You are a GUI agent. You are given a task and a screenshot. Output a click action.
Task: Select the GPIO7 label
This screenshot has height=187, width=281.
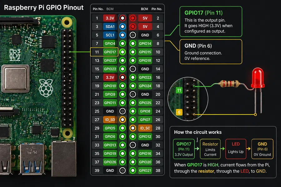click(145, 120)
